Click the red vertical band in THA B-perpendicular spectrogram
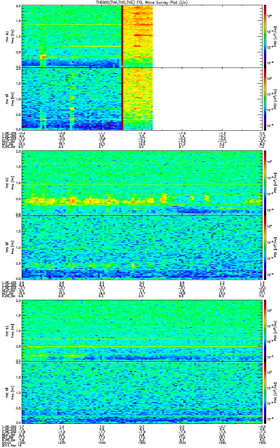Viewport: 280px width, 448px height. 122,36
